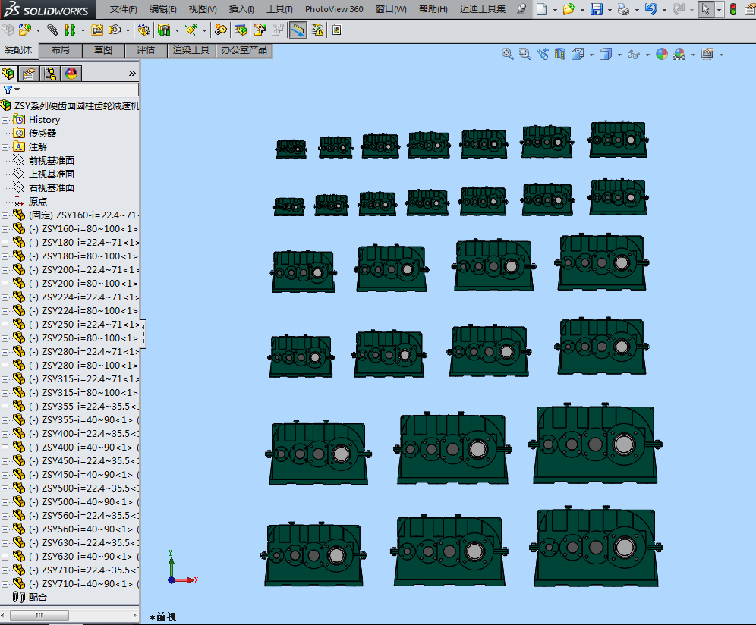Screen dimensions: 756x625
Task: Open the 插入(I) menu
Action: tap(241, 9)
